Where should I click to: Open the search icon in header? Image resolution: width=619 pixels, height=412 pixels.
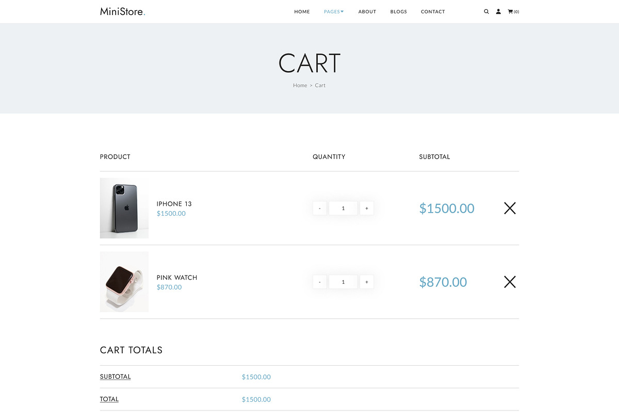(486, 11)
